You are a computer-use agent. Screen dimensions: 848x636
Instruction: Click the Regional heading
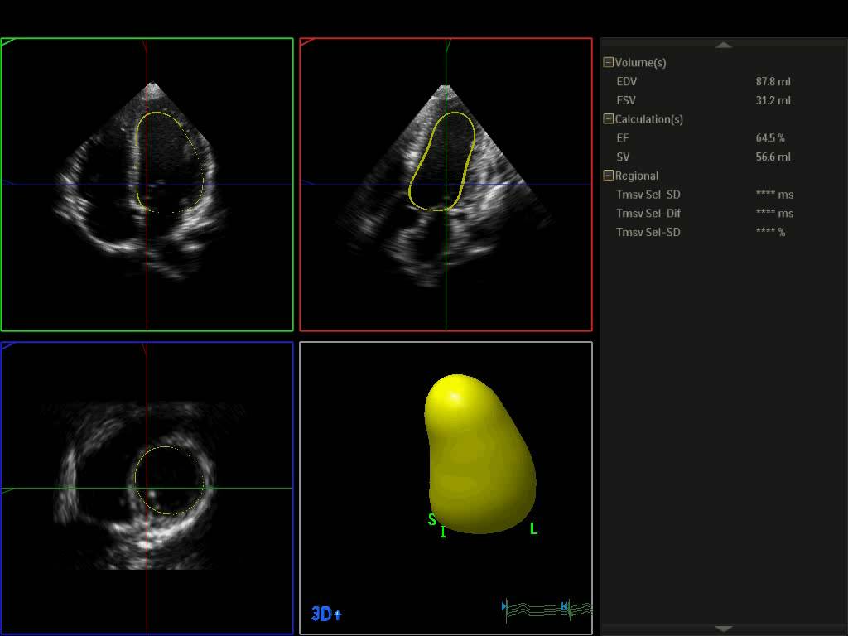click(x=637, y=176)
